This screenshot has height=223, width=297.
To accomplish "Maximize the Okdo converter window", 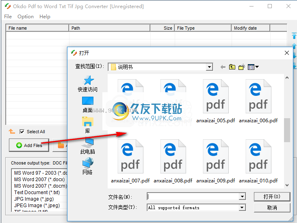I will pos(270,6).
